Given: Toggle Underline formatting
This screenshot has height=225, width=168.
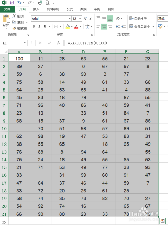Looking at the screenshot, I should (45, 26).
